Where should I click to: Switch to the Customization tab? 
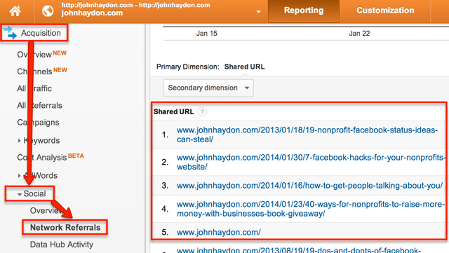point(385,11)
